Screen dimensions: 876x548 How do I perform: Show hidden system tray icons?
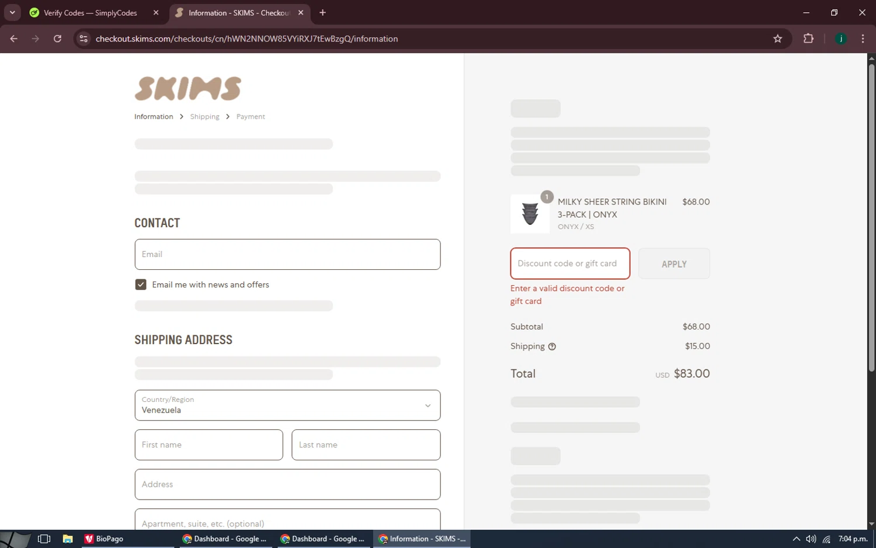pyautogui.click(x=796, y=539)
